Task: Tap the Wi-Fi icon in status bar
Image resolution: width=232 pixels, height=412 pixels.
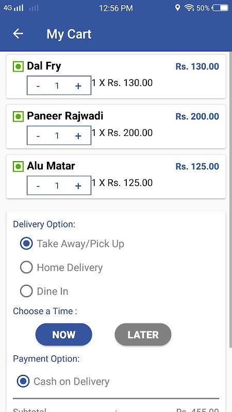Action: [189, 8]
